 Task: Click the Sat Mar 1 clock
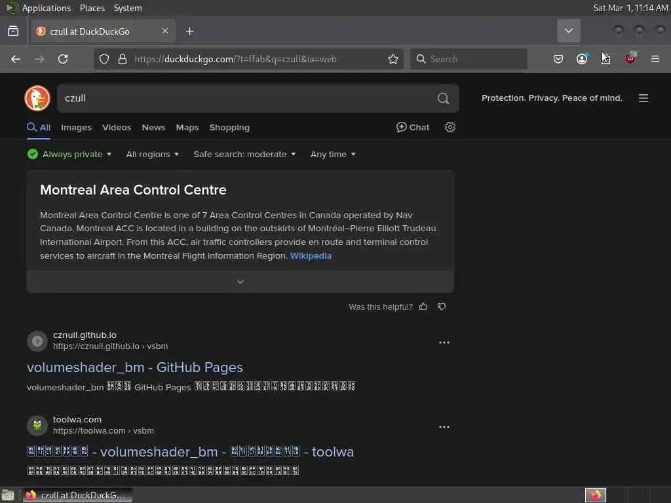pyautogui.click(x=630, y=8)
